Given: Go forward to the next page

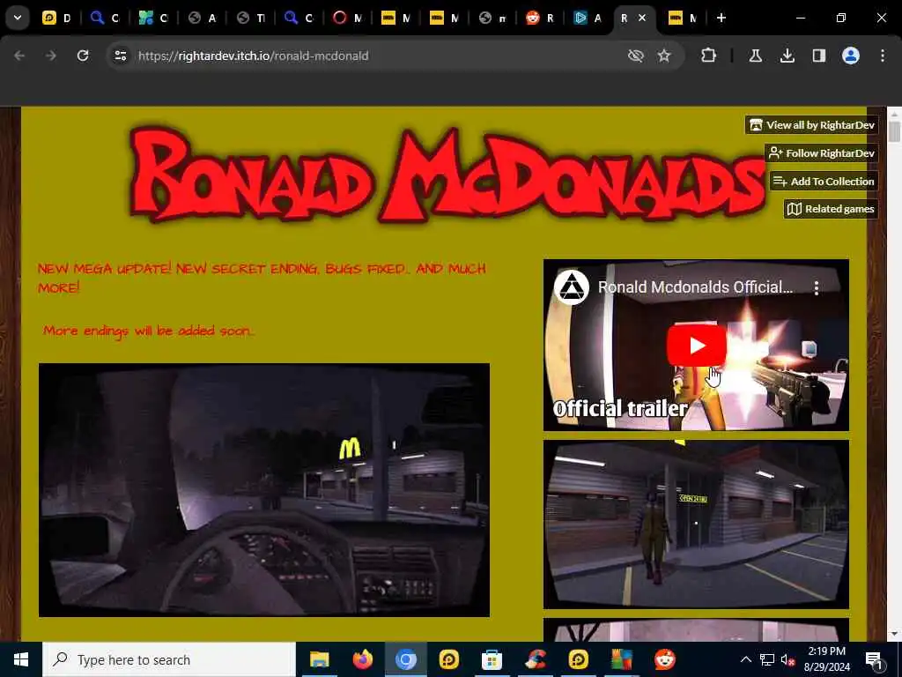Looking at the screenshot, I should 51,56.
